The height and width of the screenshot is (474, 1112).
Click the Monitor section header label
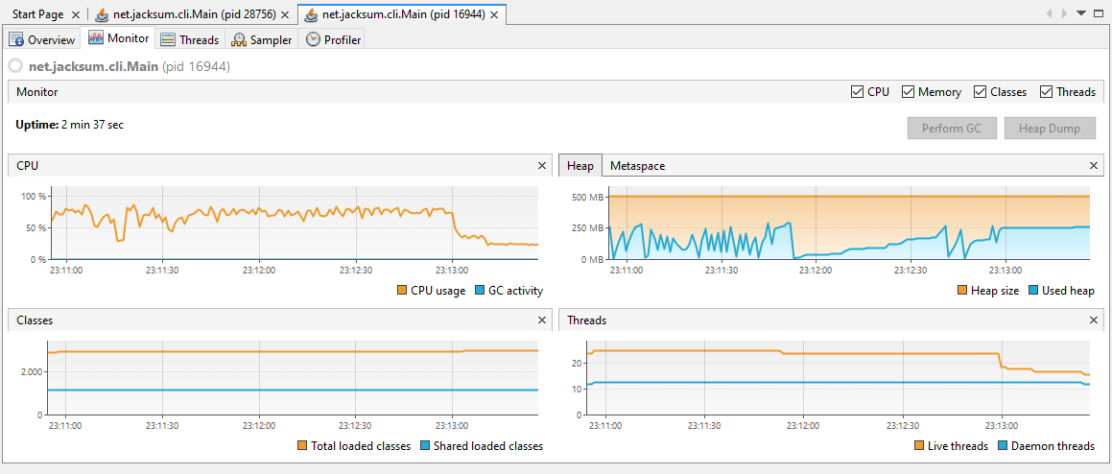(x=36, y=91)
